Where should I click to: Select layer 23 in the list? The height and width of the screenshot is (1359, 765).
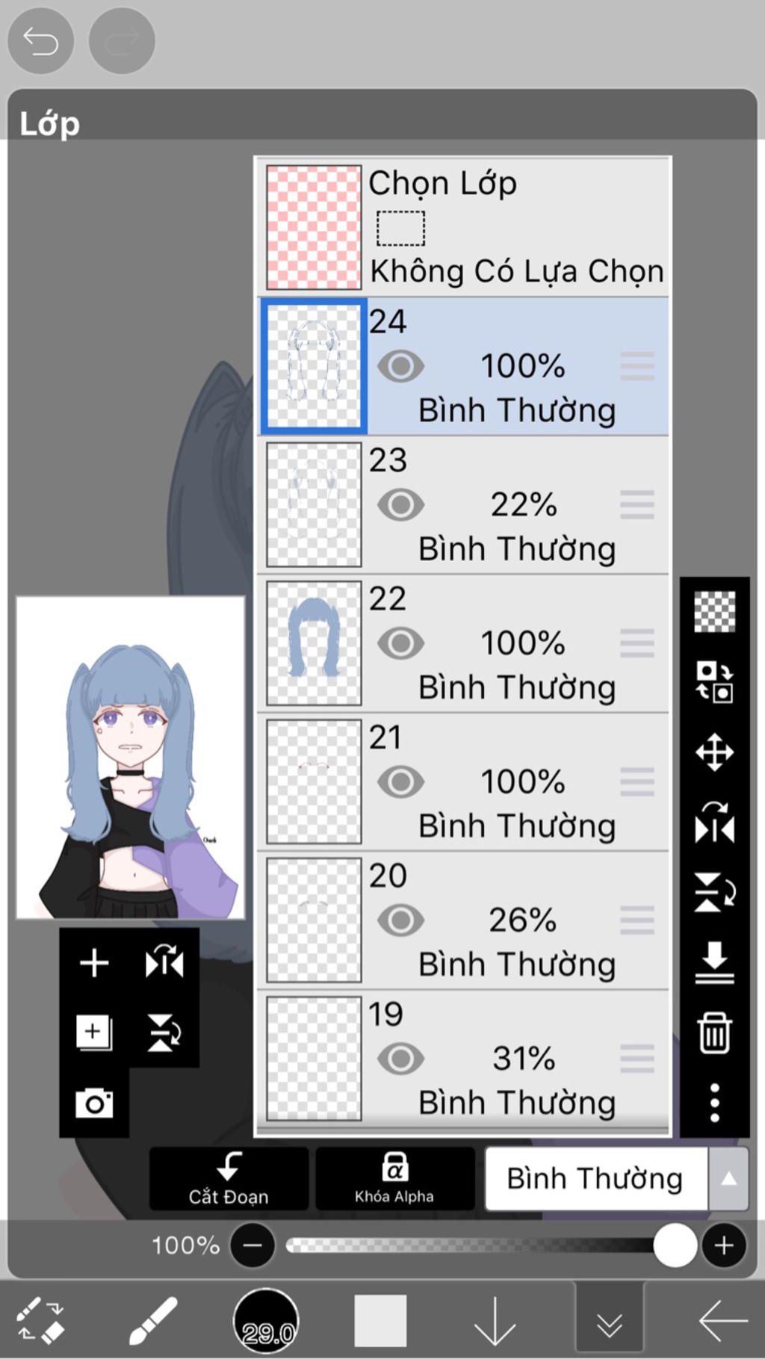[x=463, y=505]
